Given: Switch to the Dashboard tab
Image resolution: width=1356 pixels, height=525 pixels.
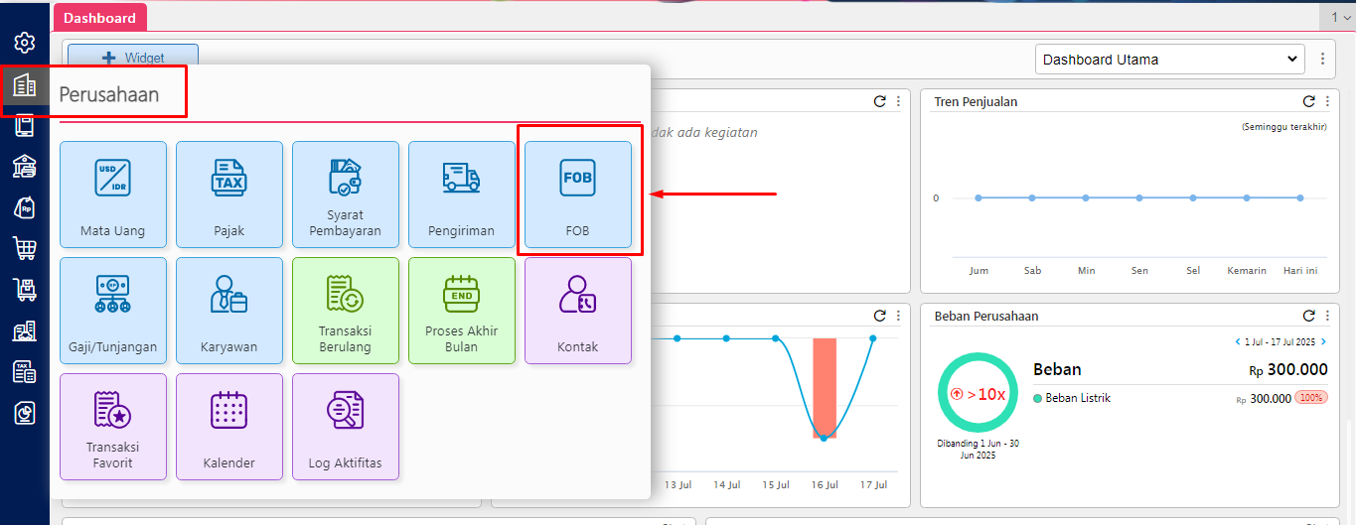Looking at the screenshot, I should click(99, 18).
